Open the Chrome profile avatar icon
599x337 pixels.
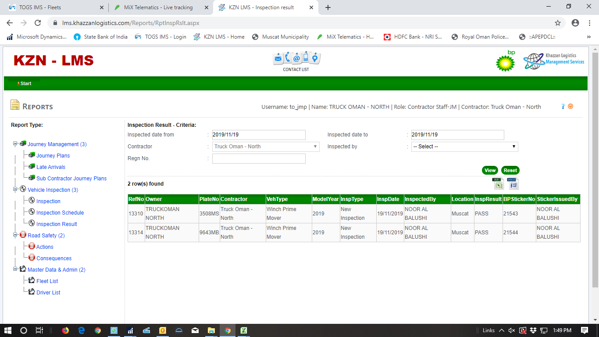575,23
